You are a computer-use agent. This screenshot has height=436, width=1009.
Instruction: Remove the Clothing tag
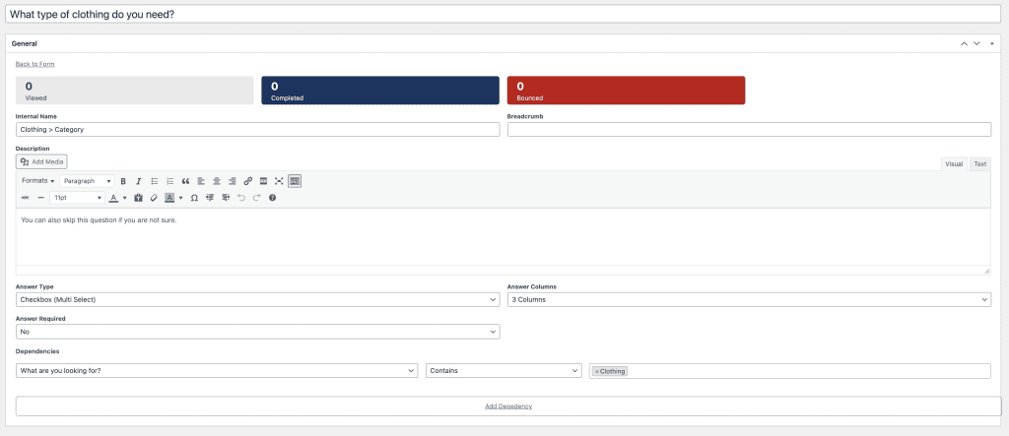pyautogui.click(x=596, y=372)
